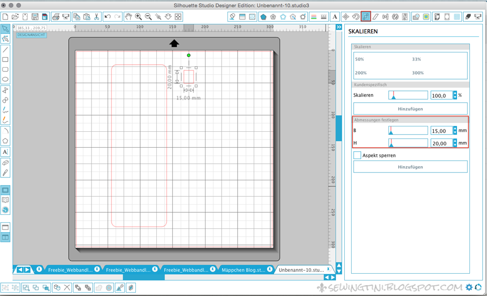The height and width of the screenshot is (296, 487).
Task: Select the text tool in left toolbar
Action: point(5,152)
